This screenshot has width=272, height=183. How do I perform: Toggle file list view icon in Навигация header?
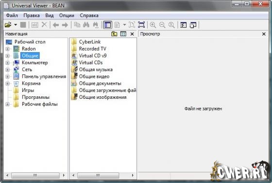[123, 34]
